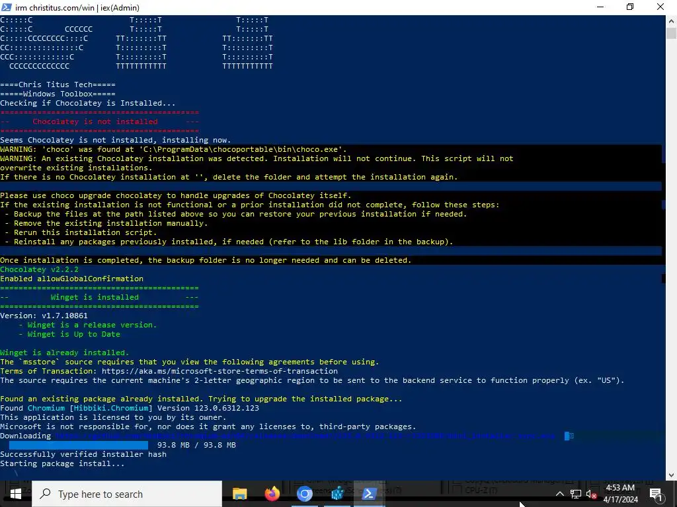
Task: Minimize the PowerShell window
Action: [x=600, y=7]
